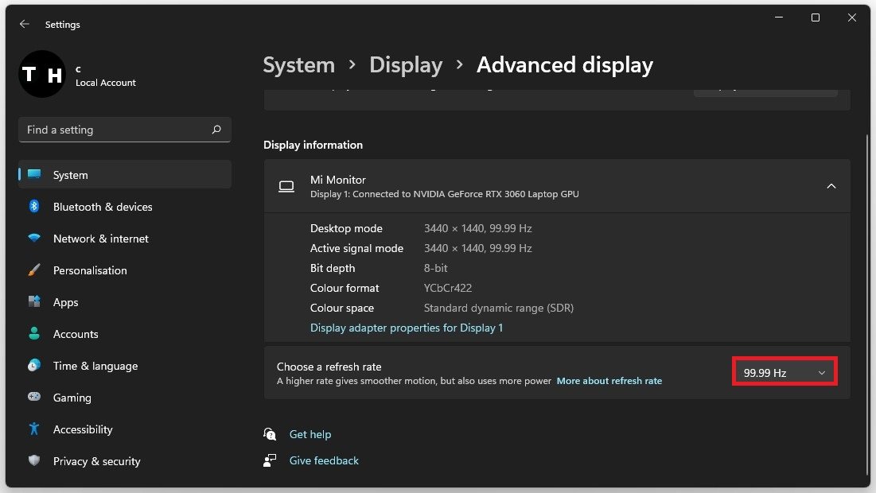876x493 pixels.
Task: Click the Get help link
Action: (310, 434)
